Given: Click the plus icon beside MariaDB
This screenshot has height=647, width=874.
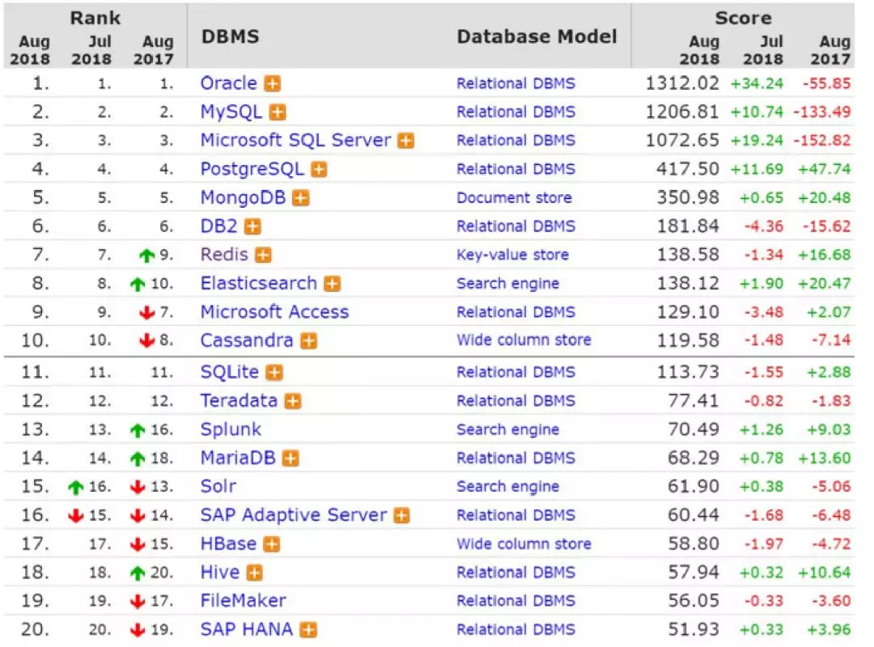Looking at the screenshot, I should [291, 459].
